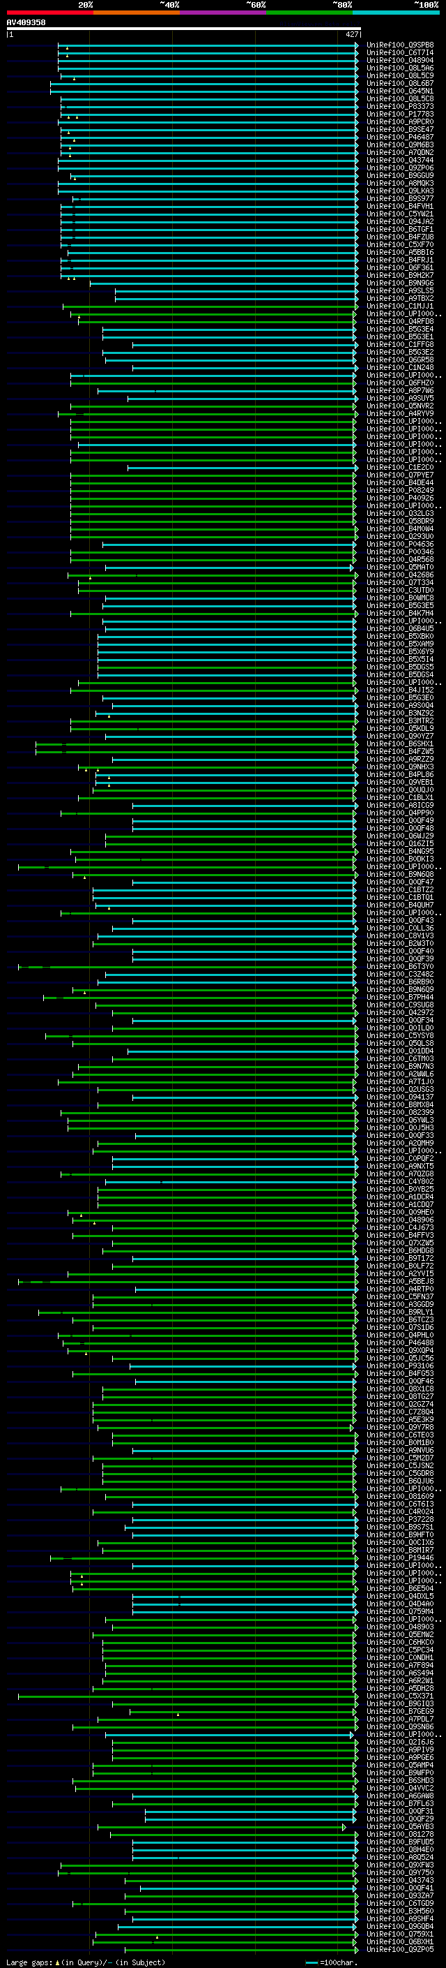Image resolution: width=446 pixels, height=1968 pixels.
Task: Open hit UniRef100_O94137
Action: (x=400, y=1096)
